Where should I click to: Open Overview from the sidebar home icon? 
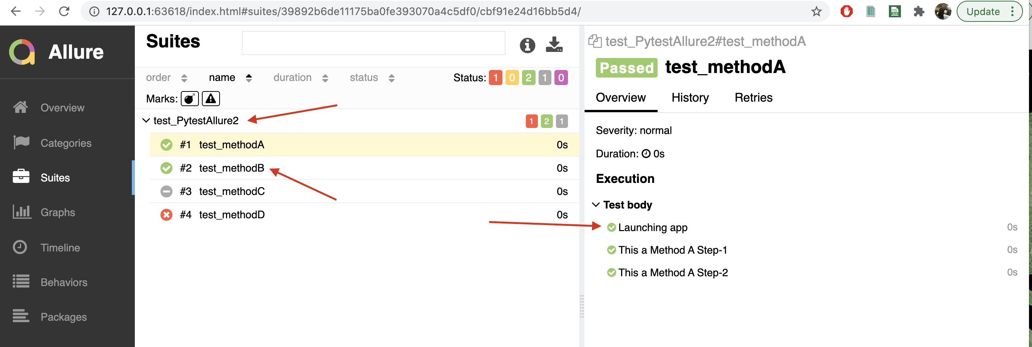(x=21, y=107)
